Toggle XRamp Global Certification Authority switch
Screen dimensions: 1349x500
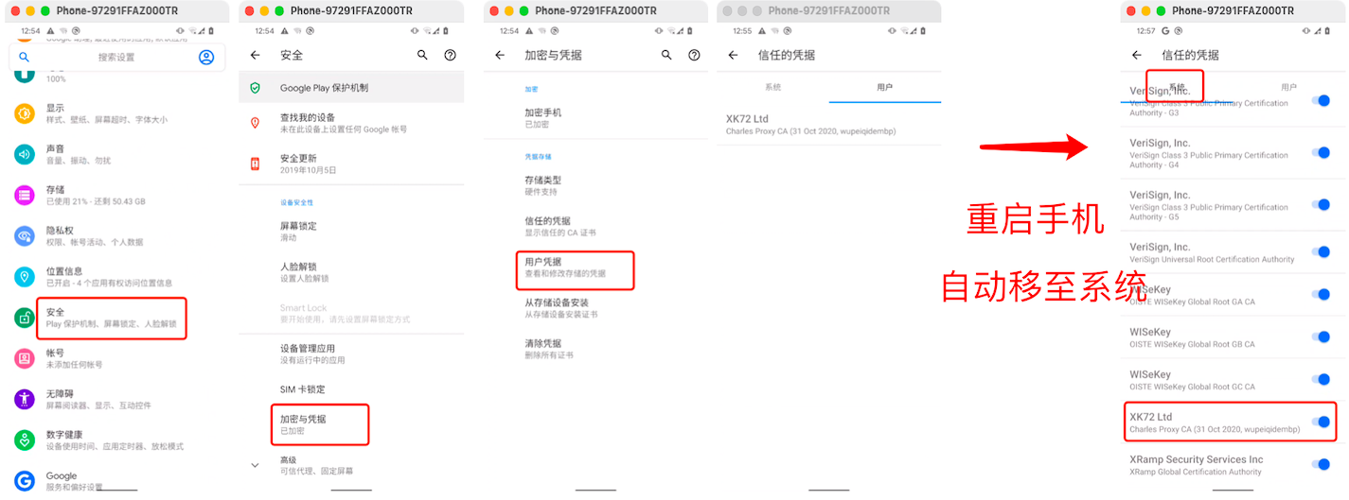point(1322,464)
